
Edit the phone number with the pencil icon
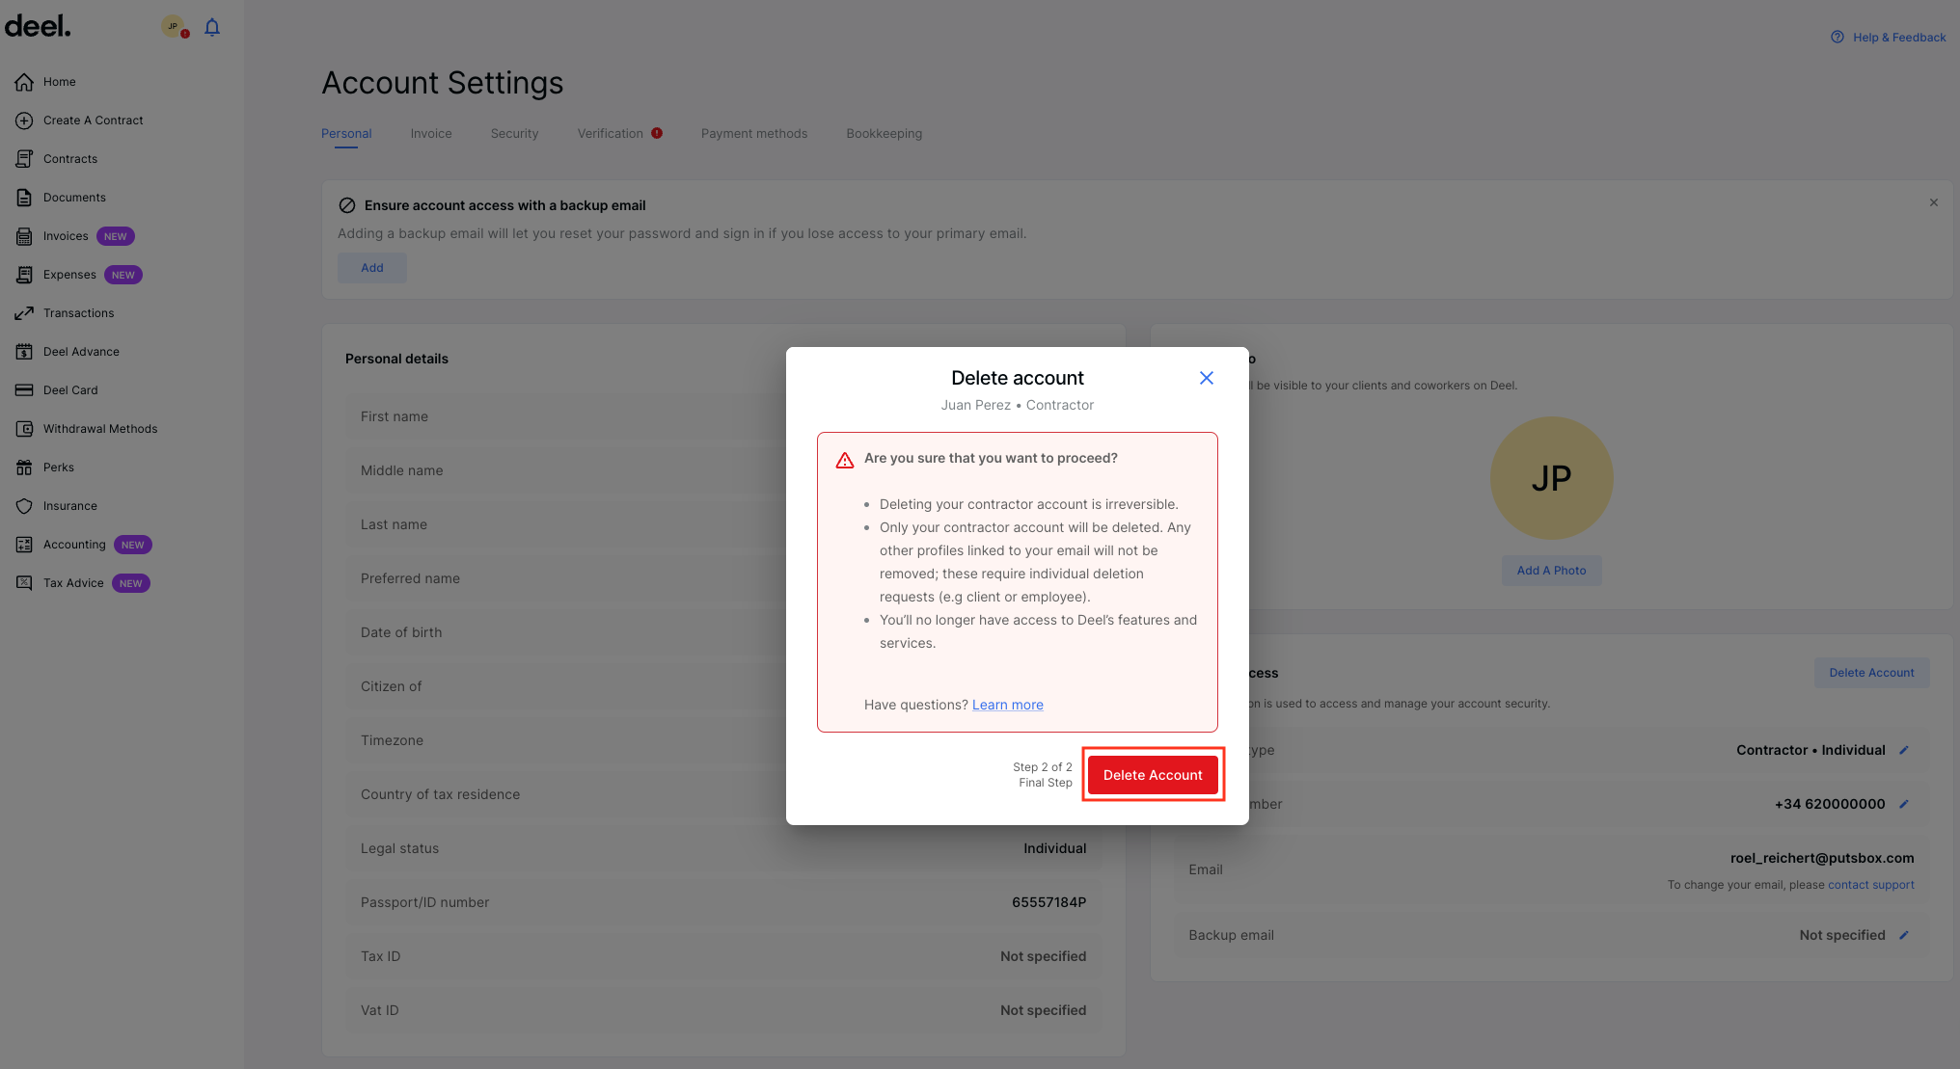coord(1903,804)
